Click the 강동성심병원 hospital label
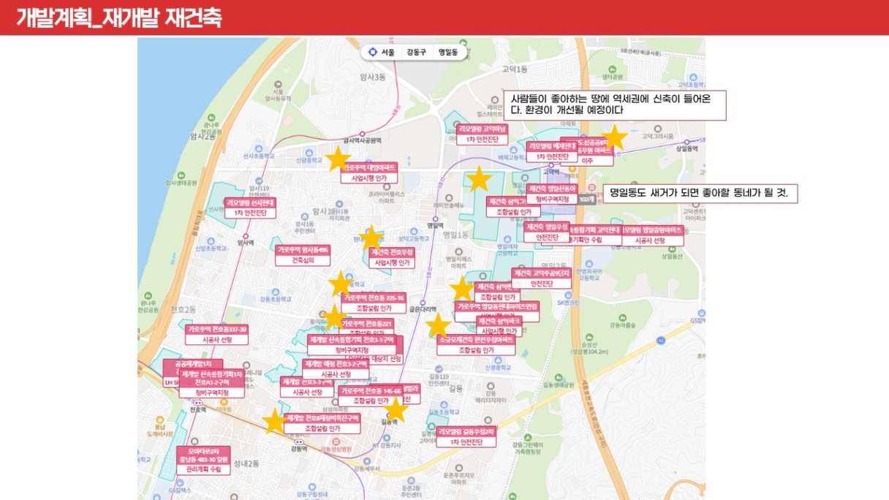This screenshot has height=500, width=889. click(336, 450)
